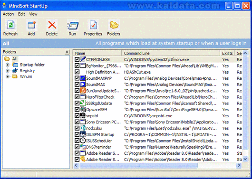Select the All item in the folder tree
Viewport: 252px width, 179px height.
point(14,59)
